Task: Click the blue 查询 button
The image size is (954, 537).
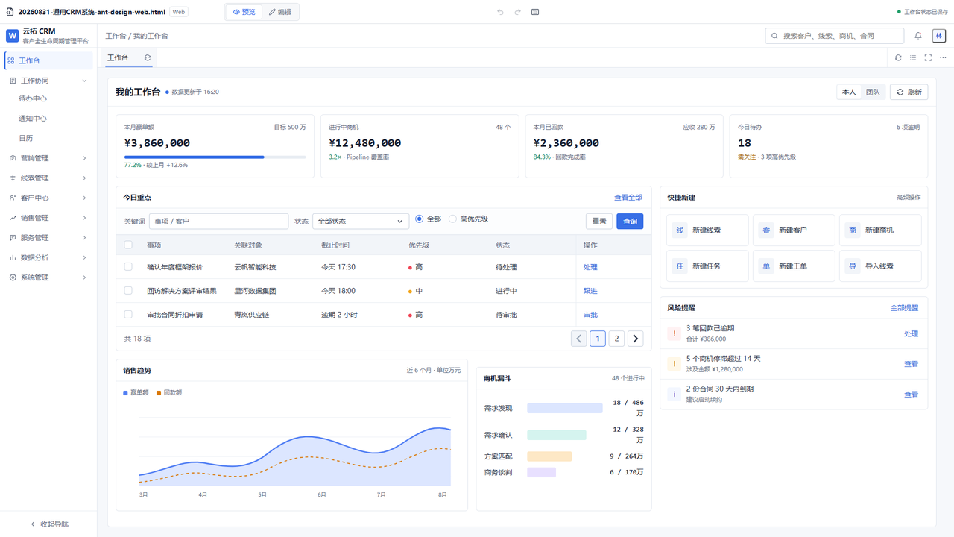Action: click(x=630, y=221)
